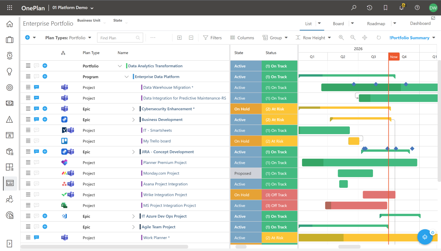The height and width of the screenshot is (251, 441).
Task: Open the help question mark icon
Action: click(x=417, y=8)
